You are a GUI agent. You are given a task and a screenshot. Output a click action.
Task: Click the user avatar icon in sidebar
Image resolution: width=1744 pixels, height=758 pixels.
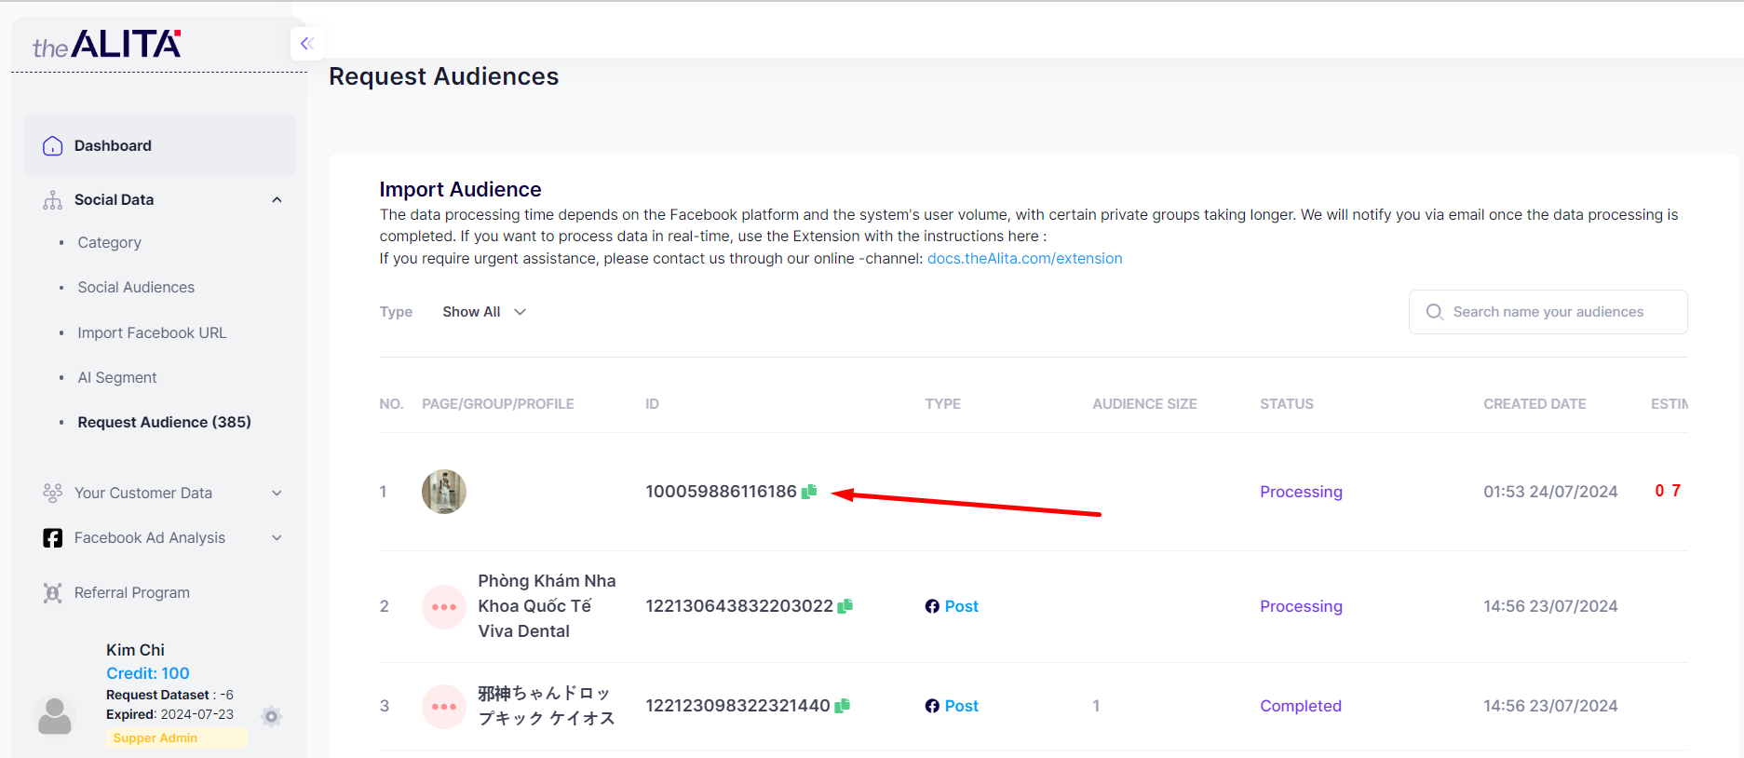(55, 715)
